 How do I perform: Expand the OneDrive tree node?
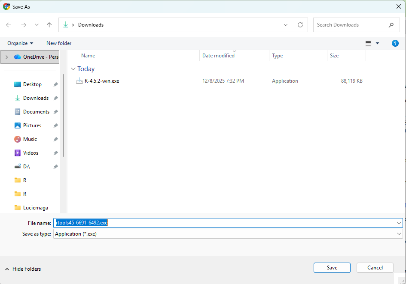(6, 57)
